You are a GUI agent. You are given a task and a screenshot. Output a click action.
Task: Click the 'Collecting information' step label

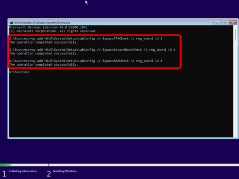[x=23, y=171]
